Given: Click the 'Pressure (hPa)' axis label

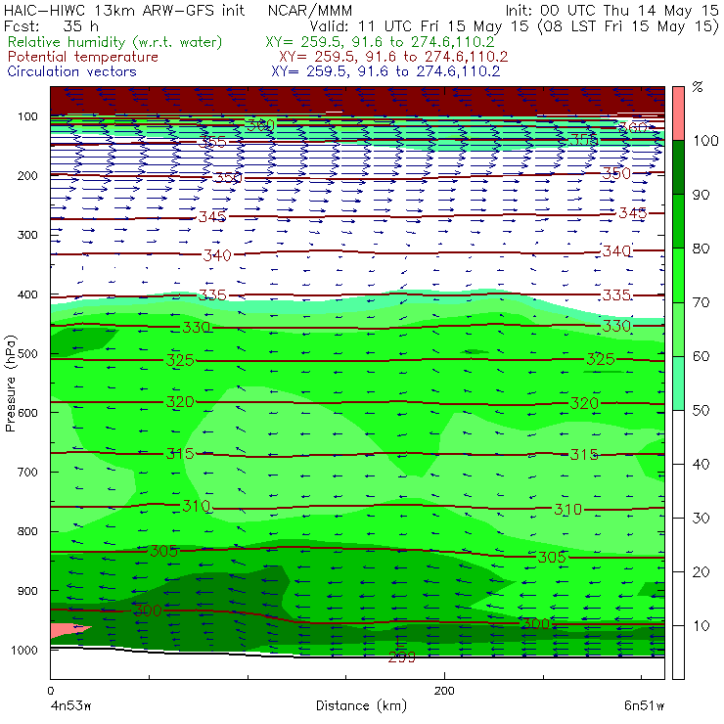Looking at the screenshot, I should (x=11, y=384).
